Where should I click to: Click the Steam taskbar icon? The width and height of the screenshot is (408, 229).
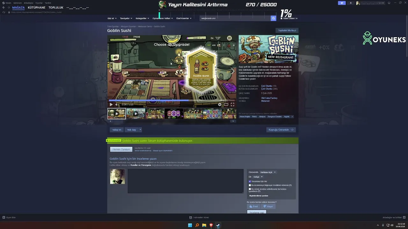(218, 226)
